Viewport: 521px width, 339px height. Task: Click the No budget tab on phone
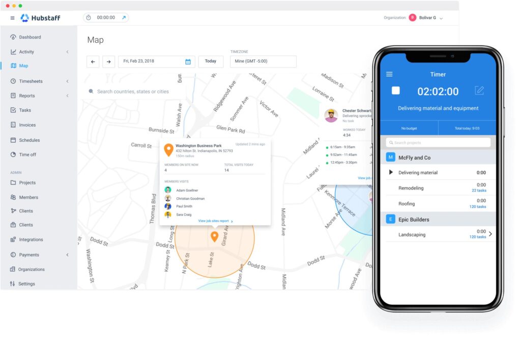point(409,129)
